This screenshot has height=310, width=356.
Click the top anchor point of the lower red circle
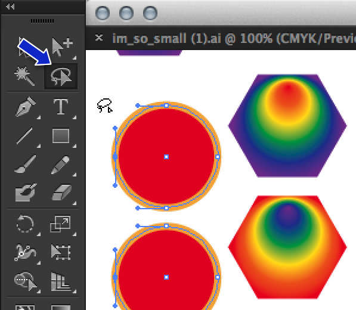(166, 226)
